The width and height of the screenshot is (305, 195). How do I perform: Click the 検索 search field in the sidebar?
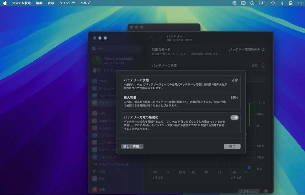click(116, 49)
